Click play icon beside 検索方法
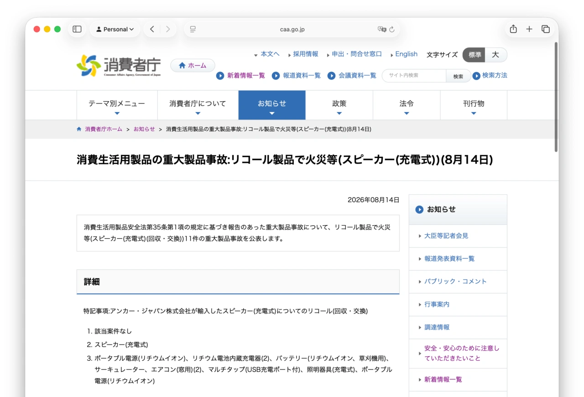Image resolution: width=584 pixels, height=397 pixels. click(476, 76)
